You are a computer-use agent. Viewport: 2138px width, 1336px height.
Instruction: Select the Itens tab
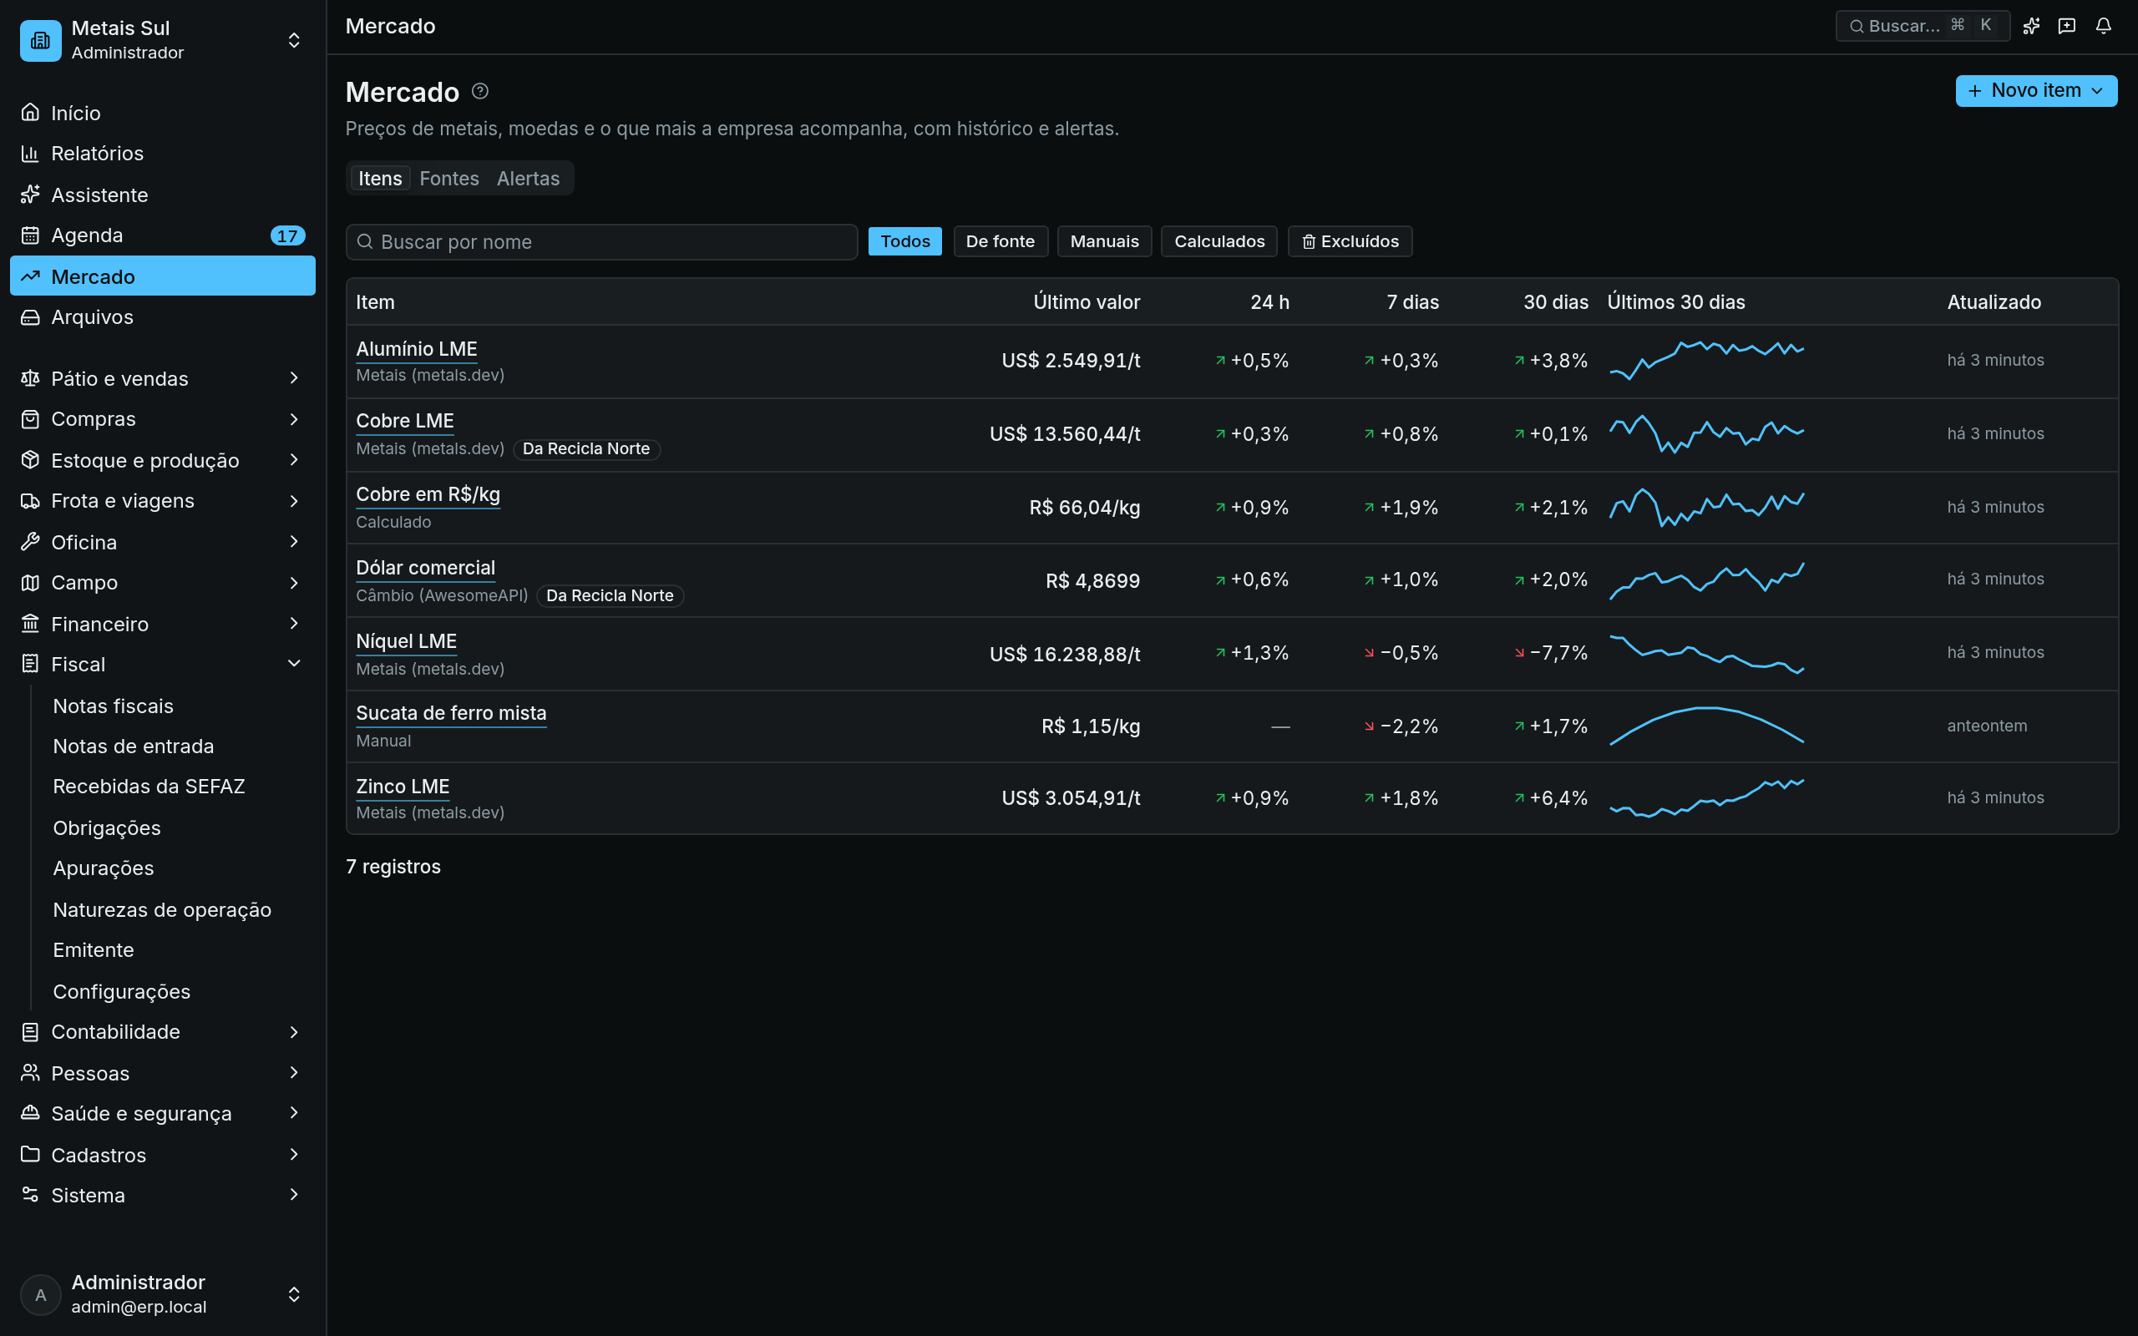tap(380, 179)
